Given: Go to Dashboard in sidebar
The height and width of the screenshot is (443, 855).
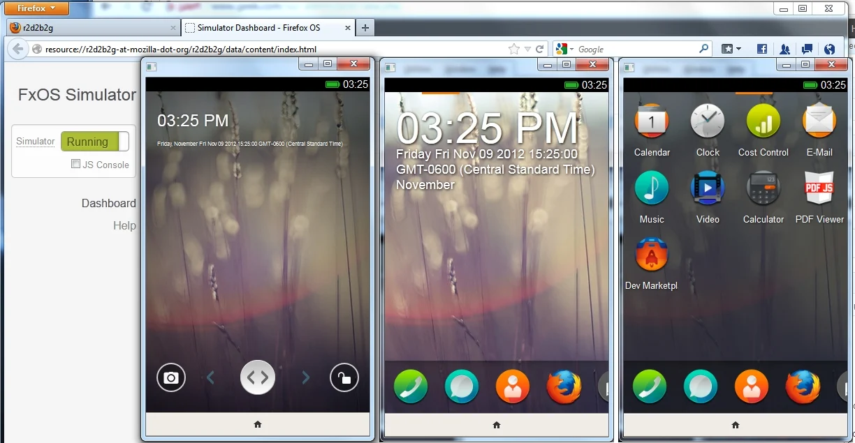Looking at the screenshot, I should click(109, 203).
